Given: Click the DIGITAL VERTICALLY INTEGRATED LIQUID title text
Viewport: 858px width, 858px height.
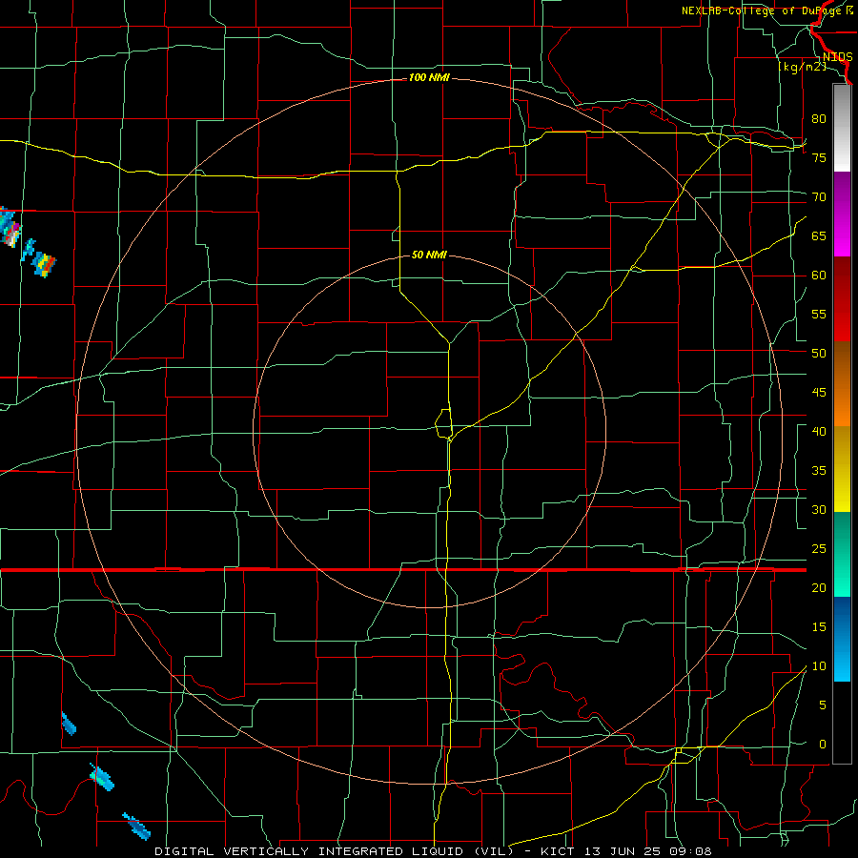Looking at the screenshot, I should 334,851.
